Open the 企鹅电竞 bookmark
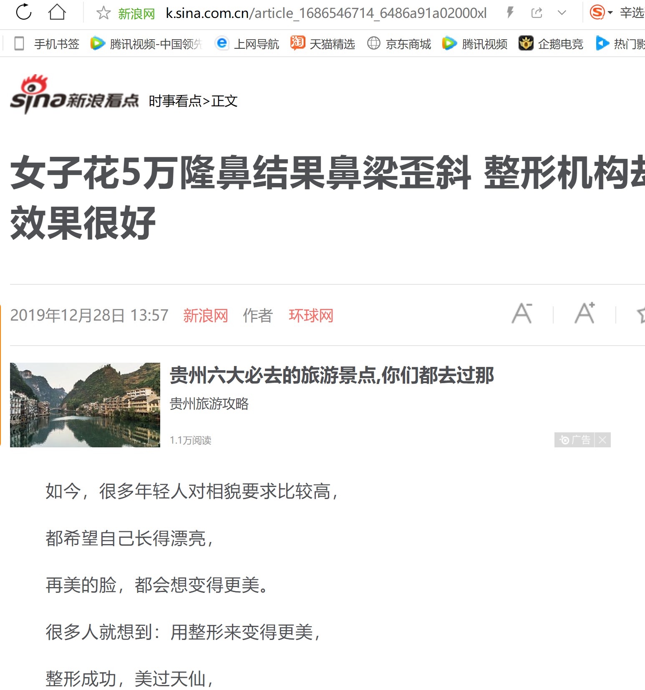Screen dimensions: 645x690 coord(551,43)
